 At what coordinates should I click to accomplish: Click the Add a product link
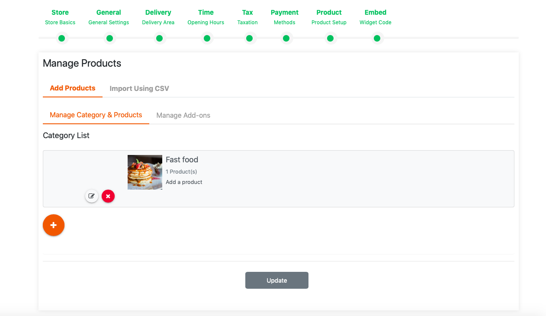pyautogui.click(x=184, y=182)
